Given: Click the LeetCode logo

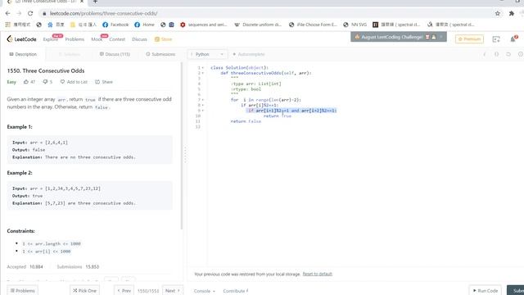Looking at the screenshot, I should point(21,39).
